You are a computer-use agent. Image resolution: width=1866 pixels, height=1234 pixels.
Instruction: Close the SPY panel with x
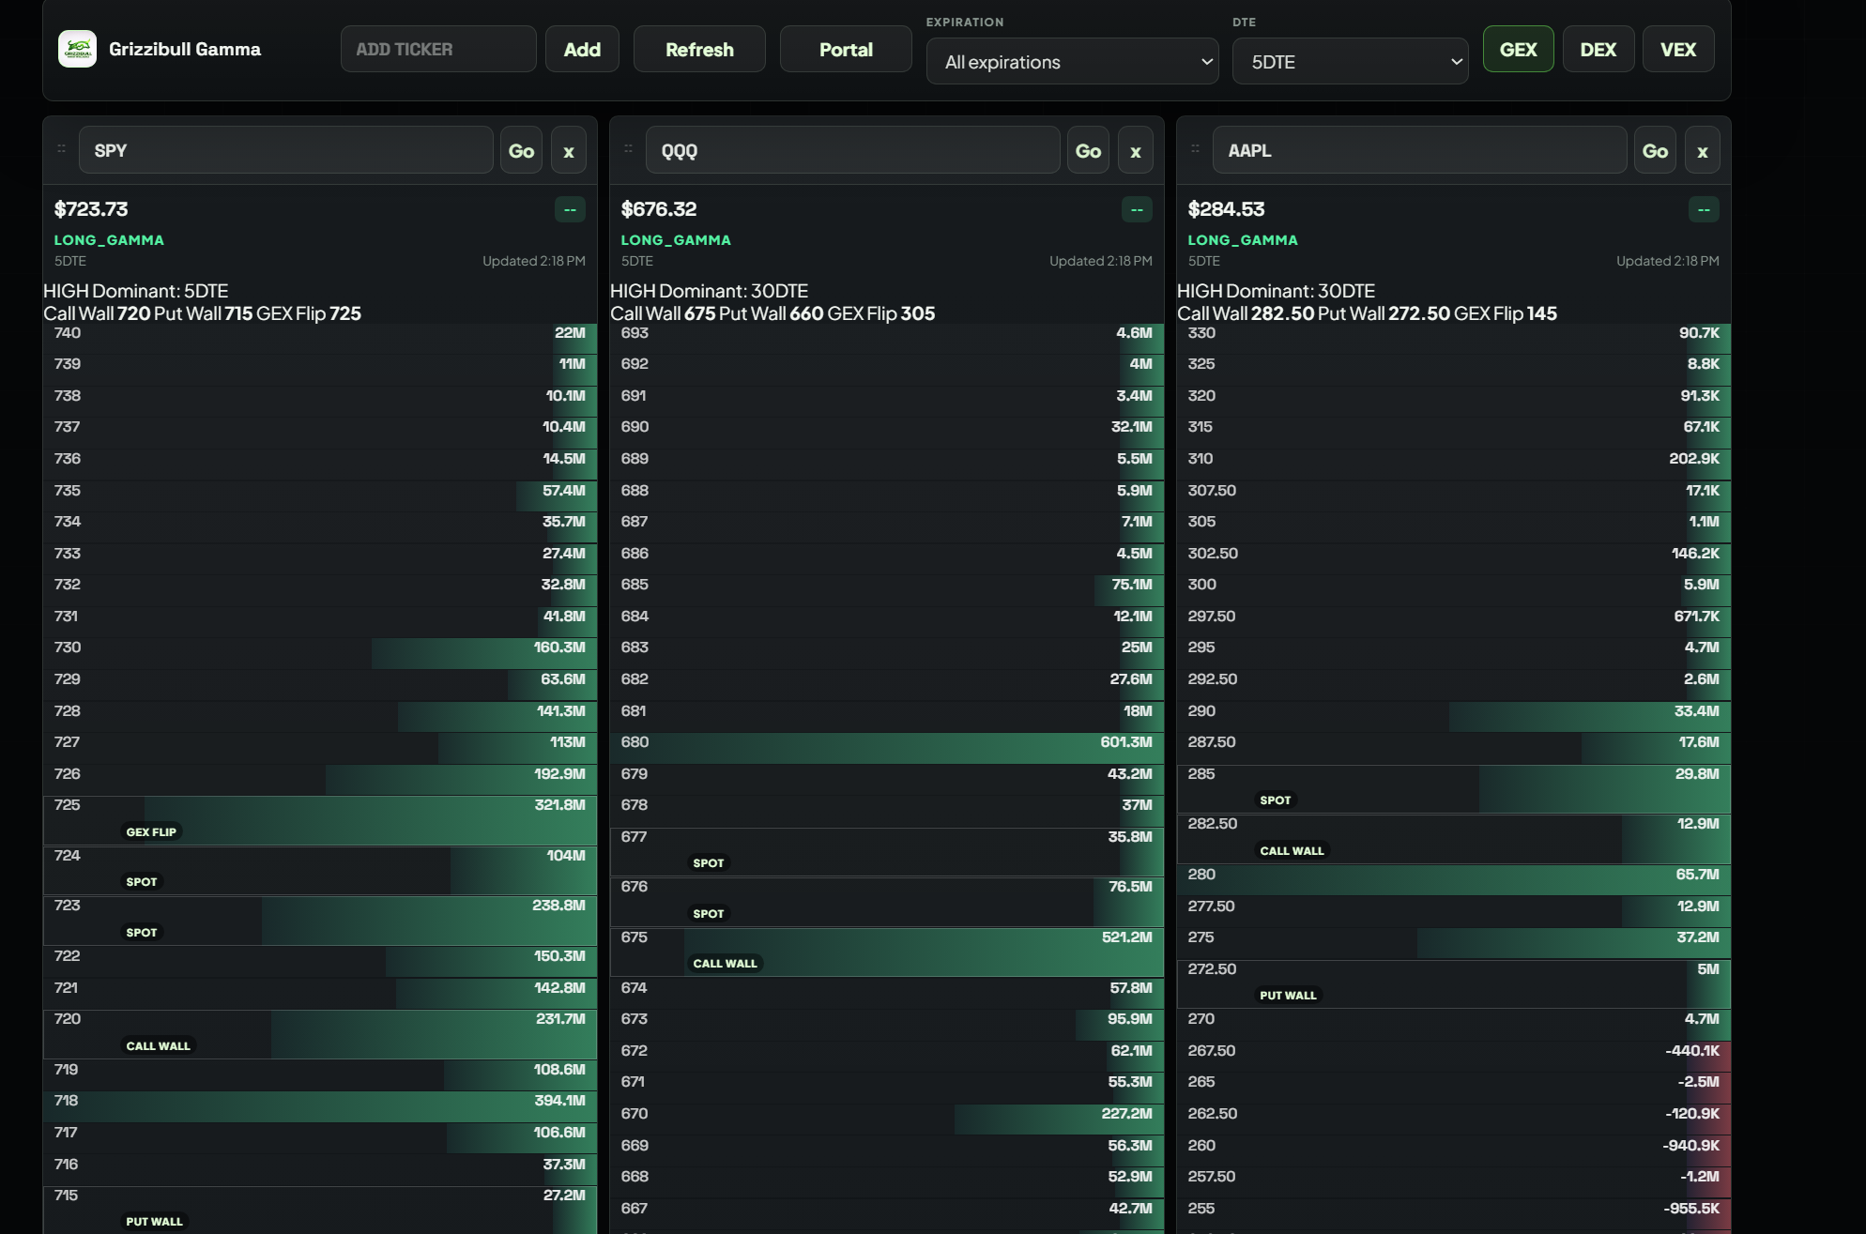click(x=569, y=150)
